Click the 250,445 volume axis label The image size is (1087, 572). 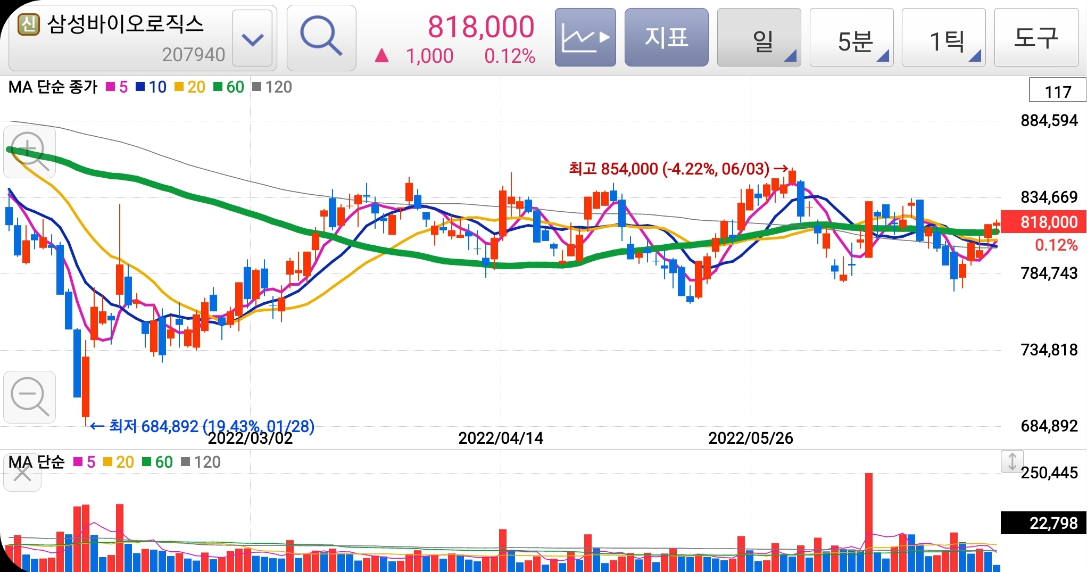click(x=1049, y=472)
